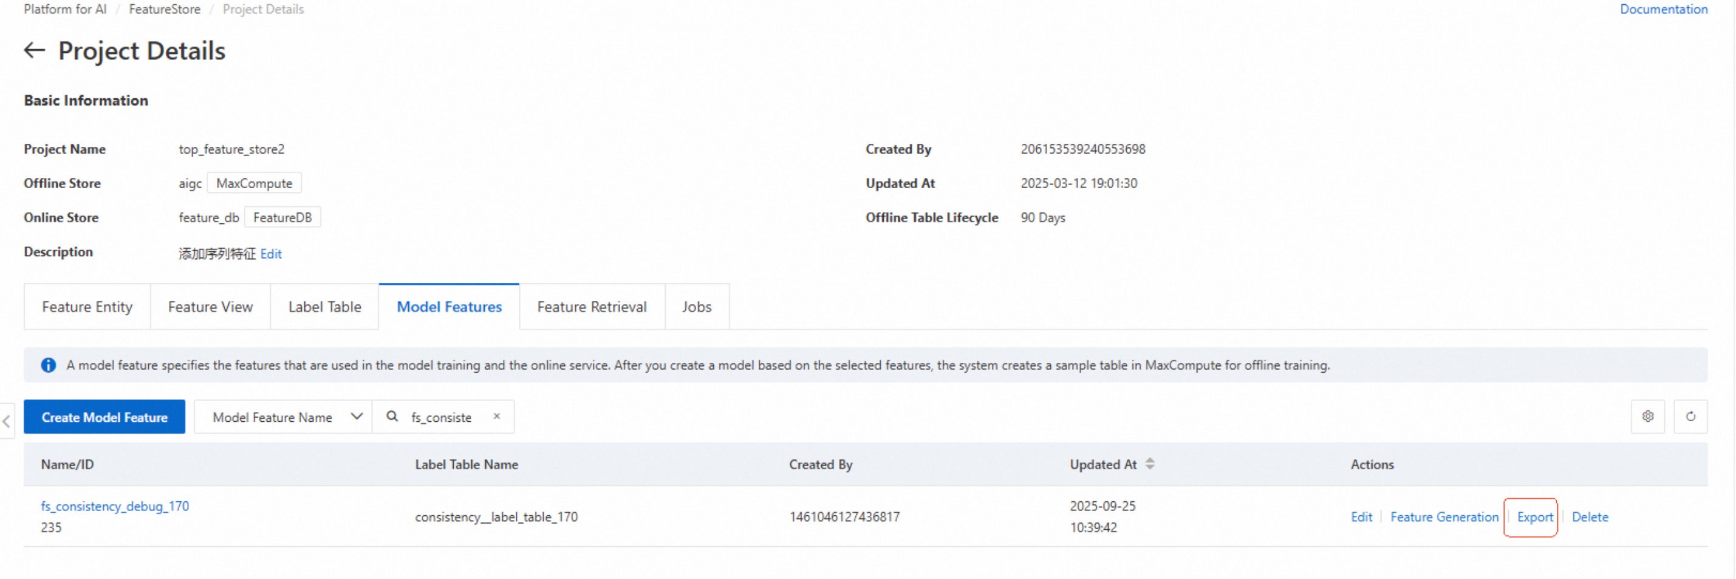Delete the fs_consistency_debug_170 row
The image size is (1736, 579).
pos(1590,517)
